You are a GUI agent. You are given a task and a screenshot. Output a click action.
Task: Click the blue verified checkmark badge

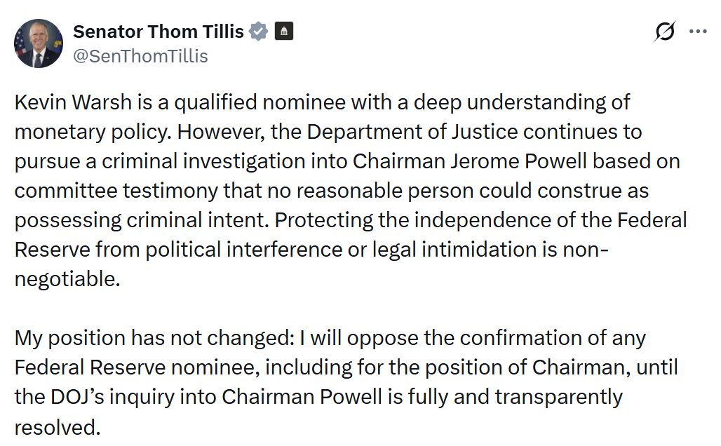[259, 32]
